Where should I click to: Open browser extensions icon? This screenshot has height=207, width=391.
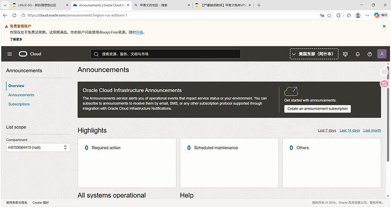point(338,15)
